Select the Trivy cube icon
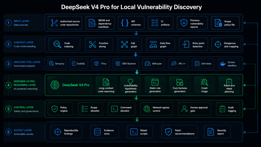The height and width of the screenshot is (147, 261). pos(96,64)
